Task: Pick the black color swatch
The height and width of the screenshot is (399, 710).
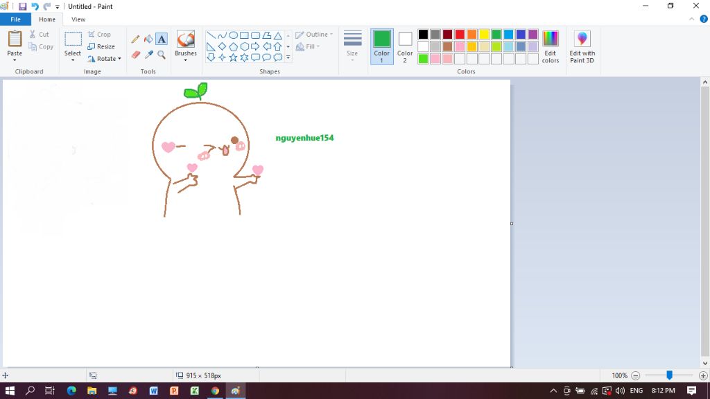Action: 423,35
